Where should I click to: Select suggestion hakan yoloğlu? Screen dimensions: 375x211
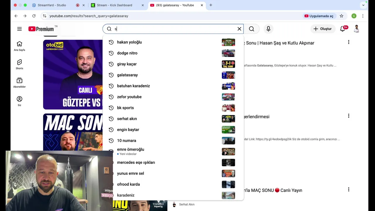pos(173,42)
